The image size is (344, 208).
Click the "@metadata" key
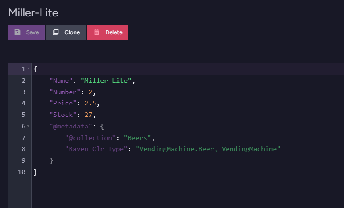70,126
